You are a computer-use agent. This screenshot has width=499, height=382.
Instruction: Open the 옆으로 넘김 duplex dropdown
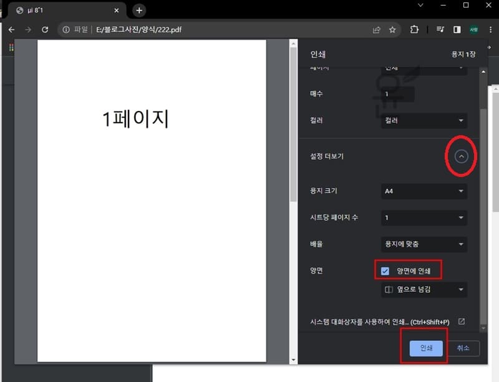coord(424,290)
